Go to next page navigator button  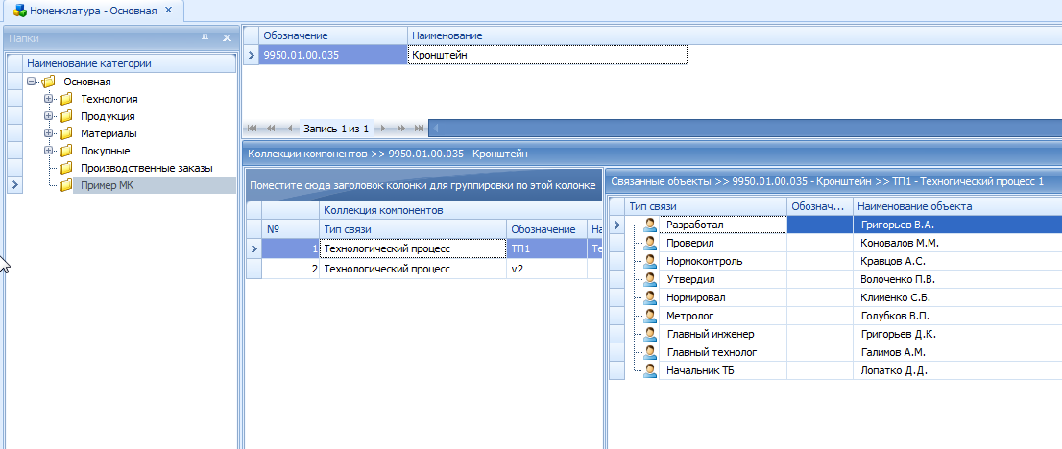click(400, 128)
